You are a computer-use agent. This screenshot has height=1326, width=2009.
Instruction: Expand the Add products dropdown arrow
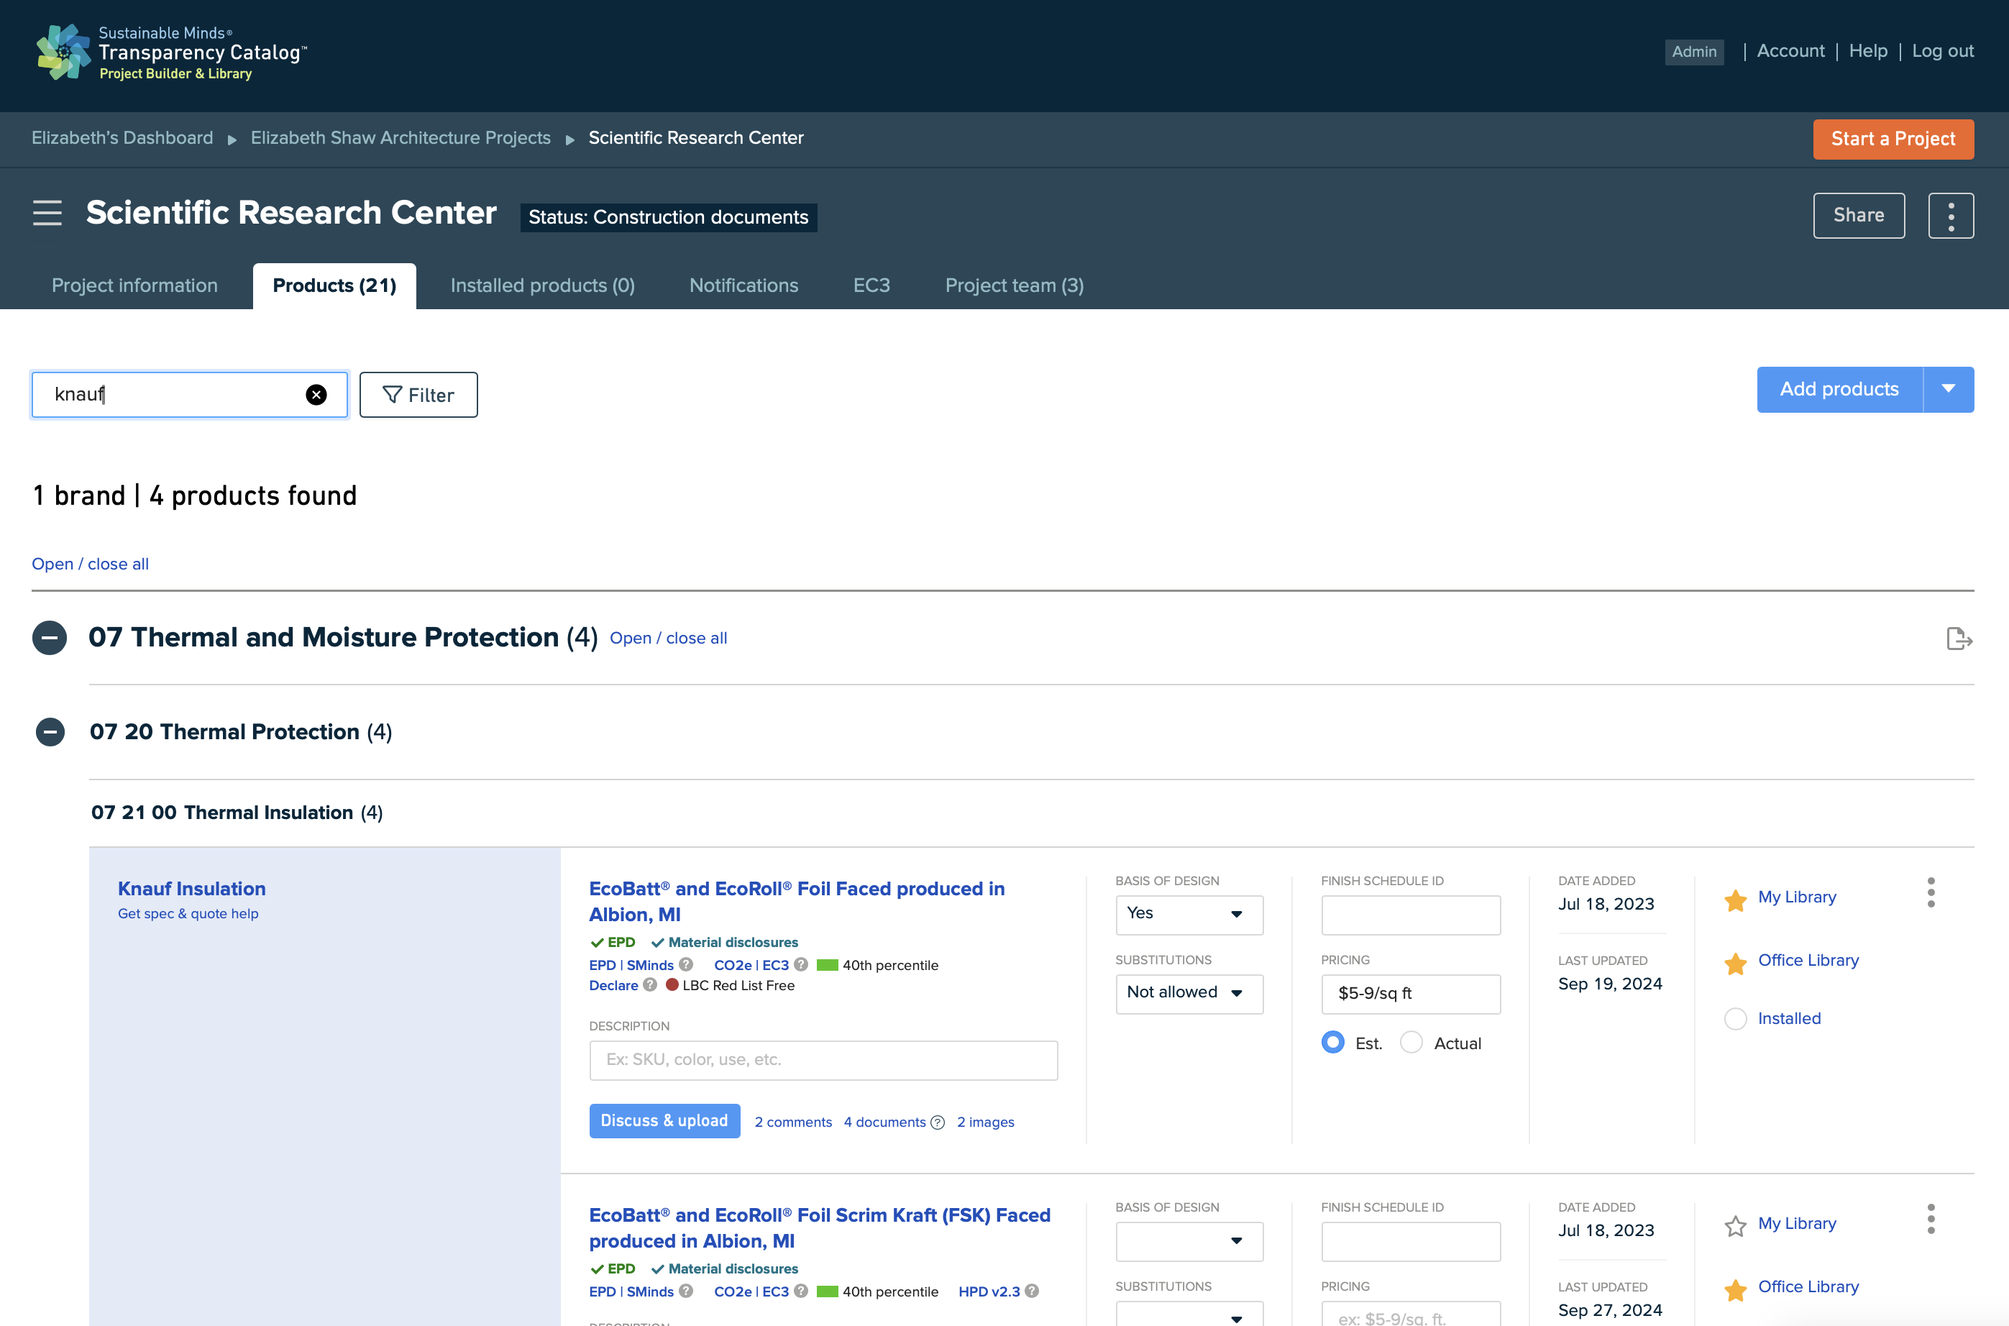[1948, 389]
